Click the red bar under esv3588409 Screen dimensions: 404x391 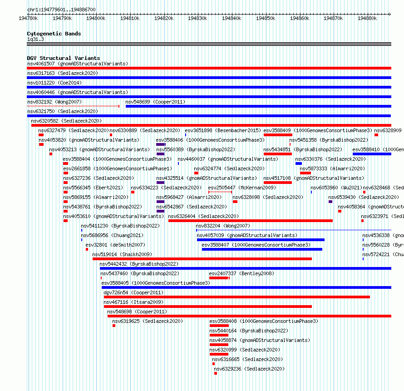278,135
